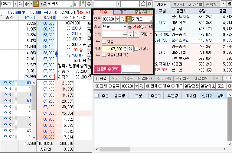Switch to the 주문가능 tab
The height and width of the screenshot is (153, 232).
tap(164, 78)
